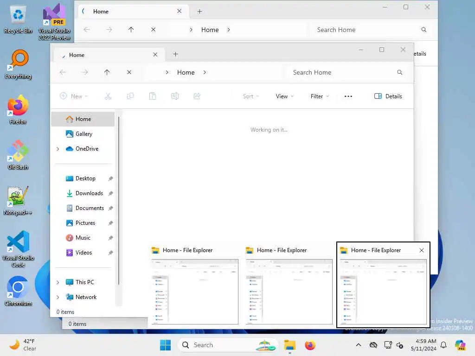This screenshot has height=356, width=475.
Task: Stop loading in back Explorer window
Action: pyautogui.click(x=153, y=30)
